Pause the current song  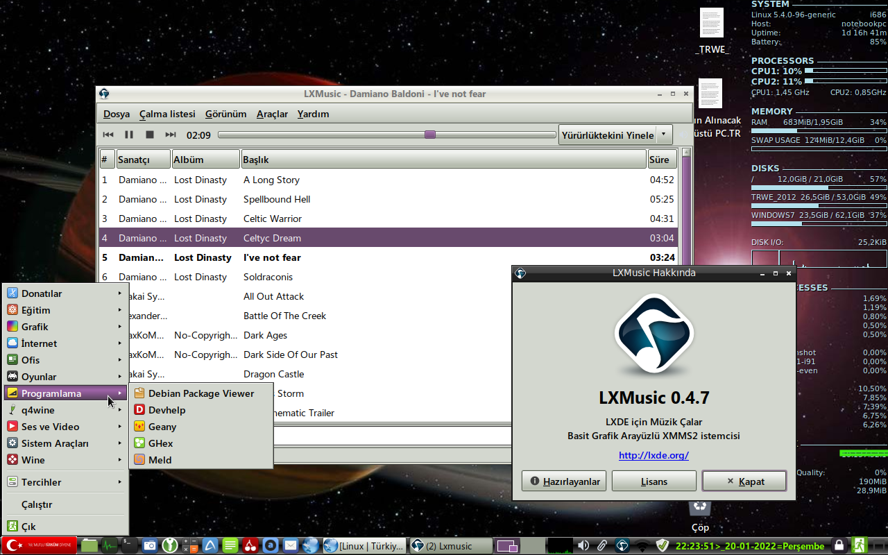tap(129, 135)
